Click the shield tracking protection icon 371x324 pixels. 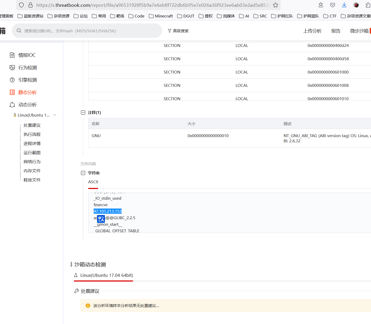[x=22, y=5]
